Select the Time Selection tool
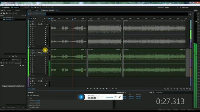The image size is (200, 112). click(41, 7)
